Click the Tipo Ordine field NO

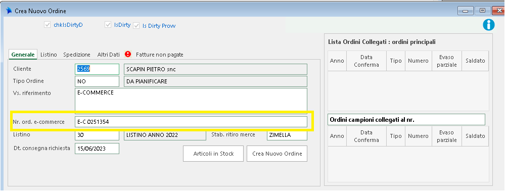point(97,81)
